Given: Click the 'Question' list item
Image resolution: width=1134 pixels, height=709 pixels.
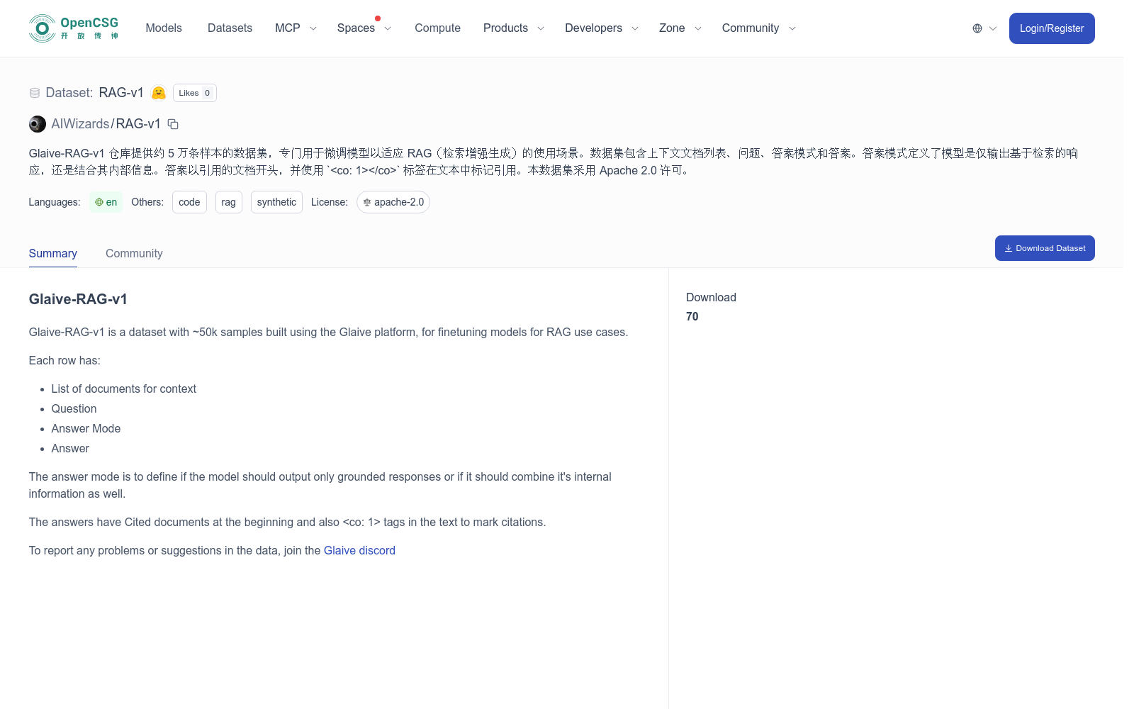Looking at the screenshot, I should click(x=74, y=408).
